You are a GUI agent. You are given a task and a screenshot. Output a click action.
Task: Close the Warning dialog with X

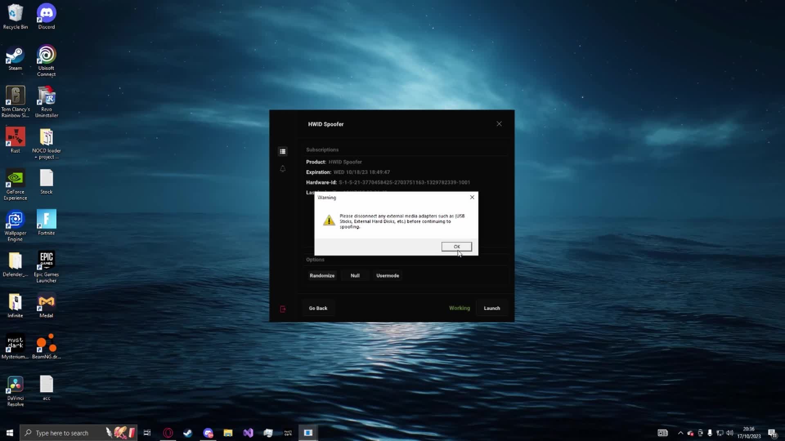click(472, 197)
